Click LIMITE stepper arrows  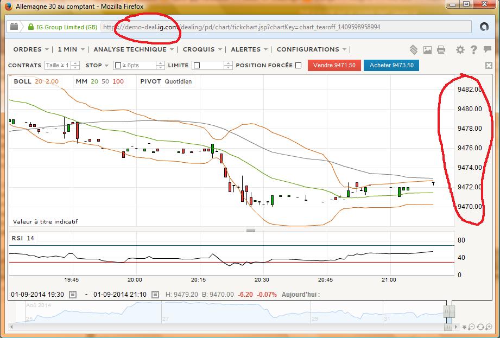(228, 65)
